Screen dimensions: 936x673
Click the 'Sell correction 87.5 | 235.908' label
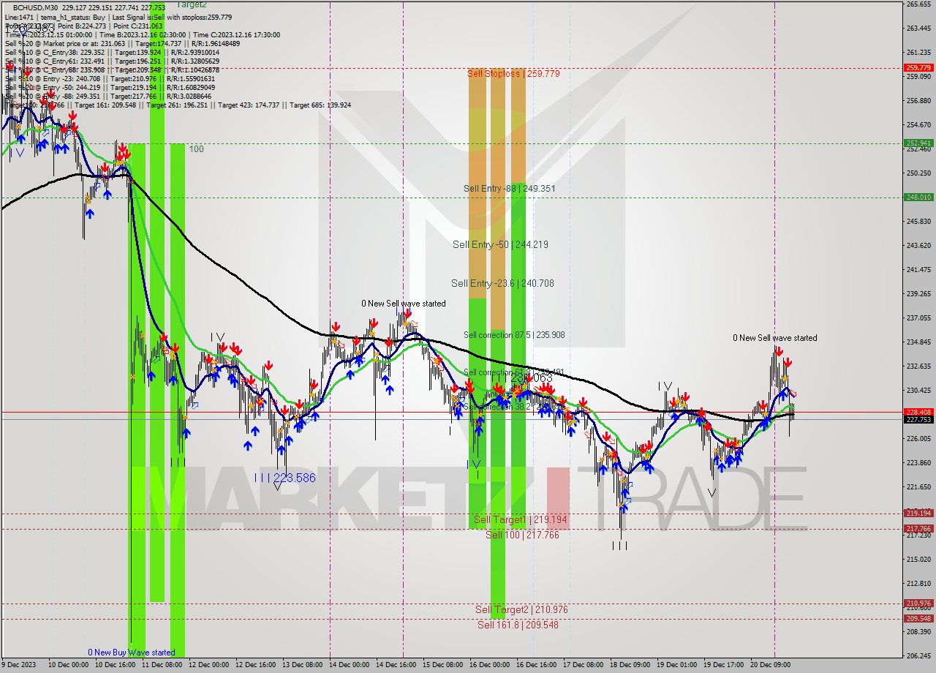[514, 335]
